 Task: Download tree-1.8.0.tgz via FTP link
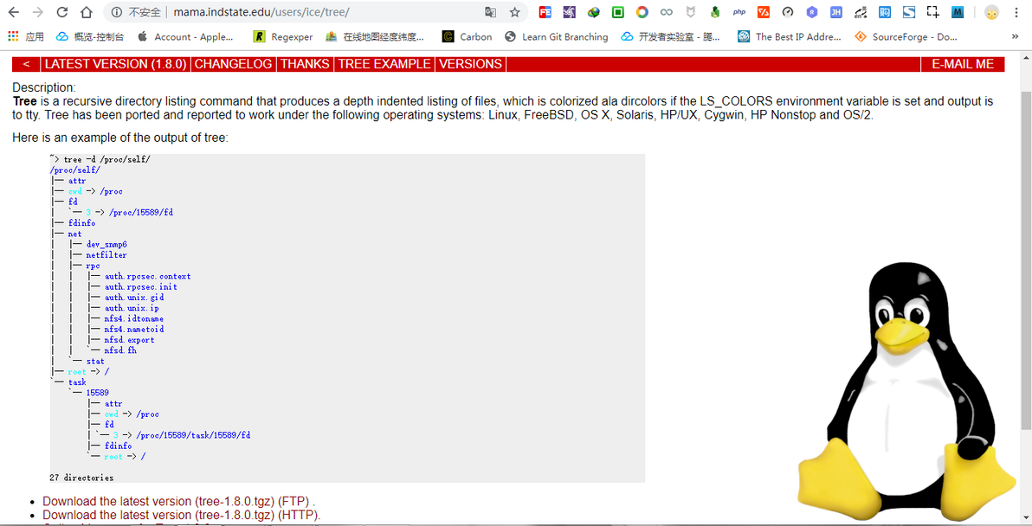point(177,501)
